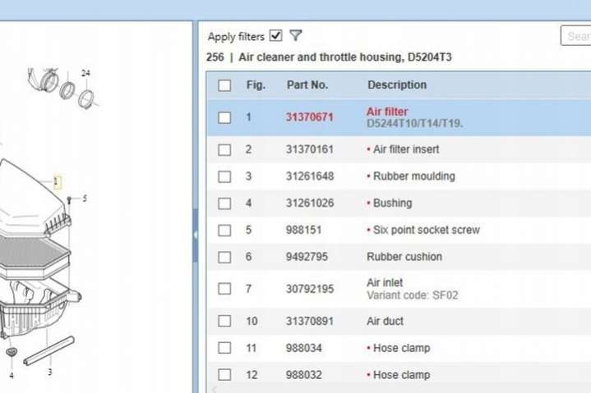591x393 pixels.
Task: Click the red Air filter description link
Action: click(387, 112)
